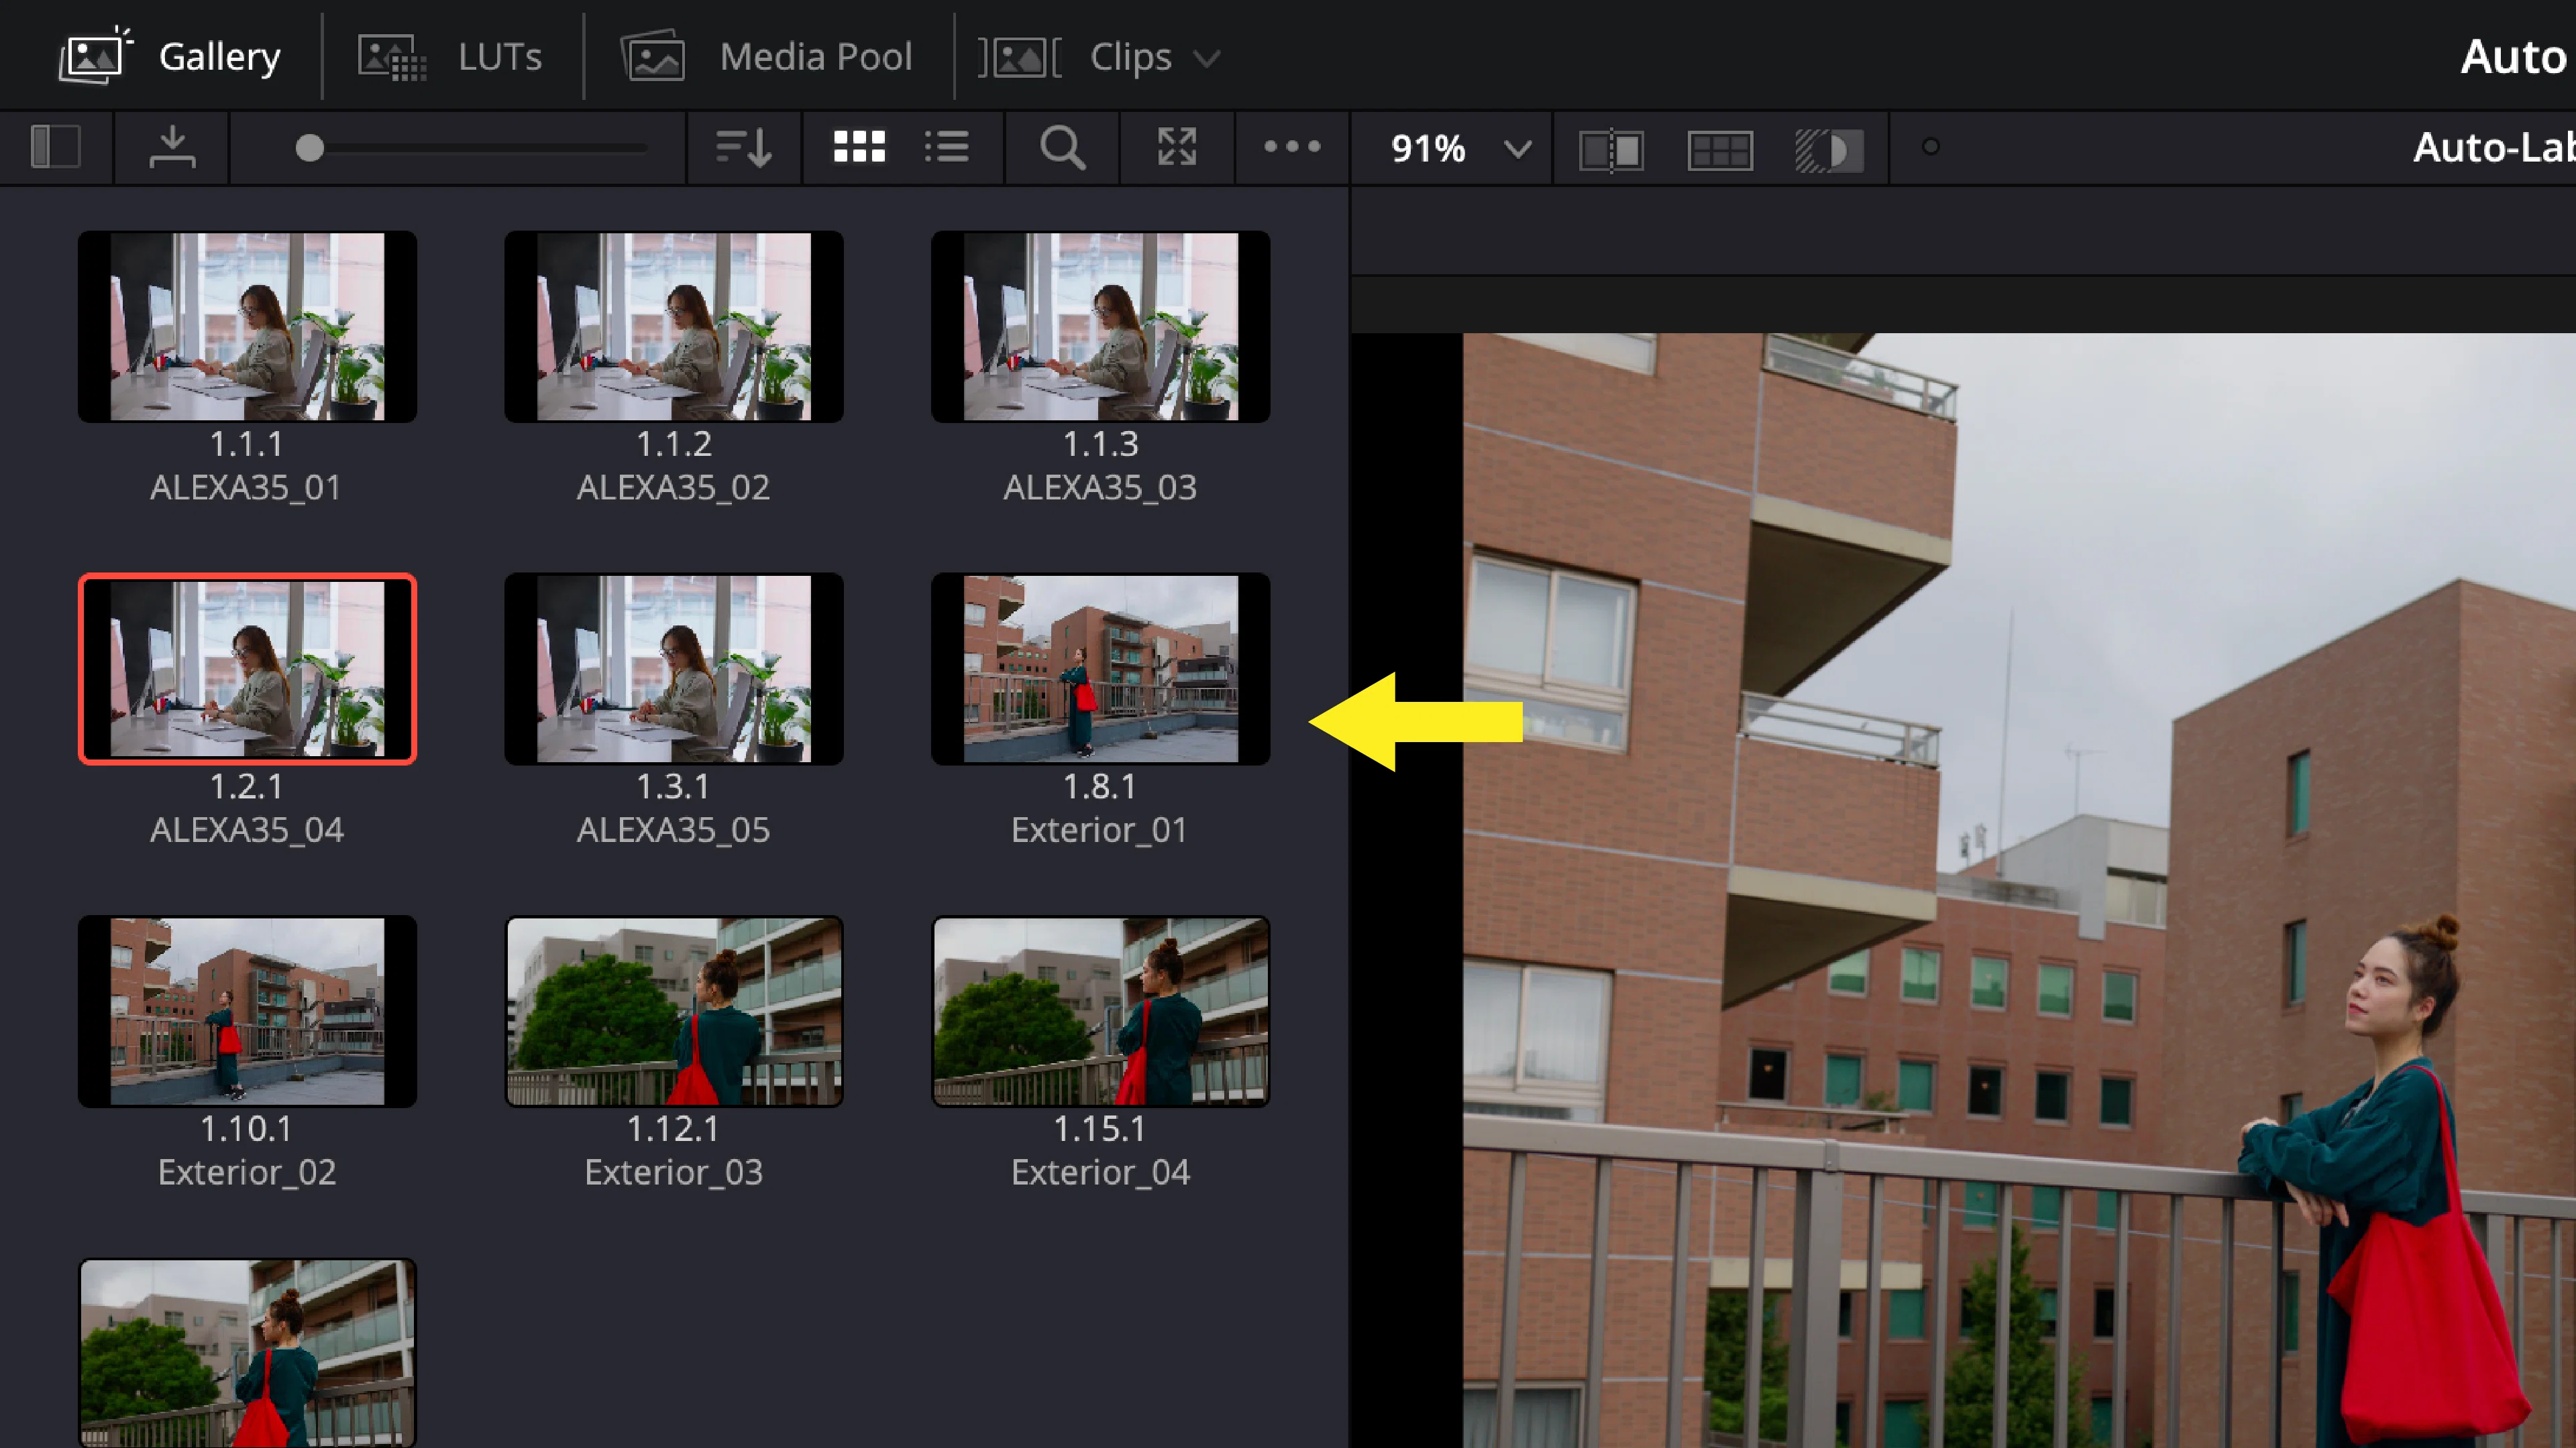Click the Exterior_02 label text
The height and width of the screenshot is (1448, 2576).
coord(246,1172)
